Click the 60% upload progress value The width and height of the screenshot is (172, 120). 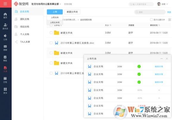[x=140, y=90]
